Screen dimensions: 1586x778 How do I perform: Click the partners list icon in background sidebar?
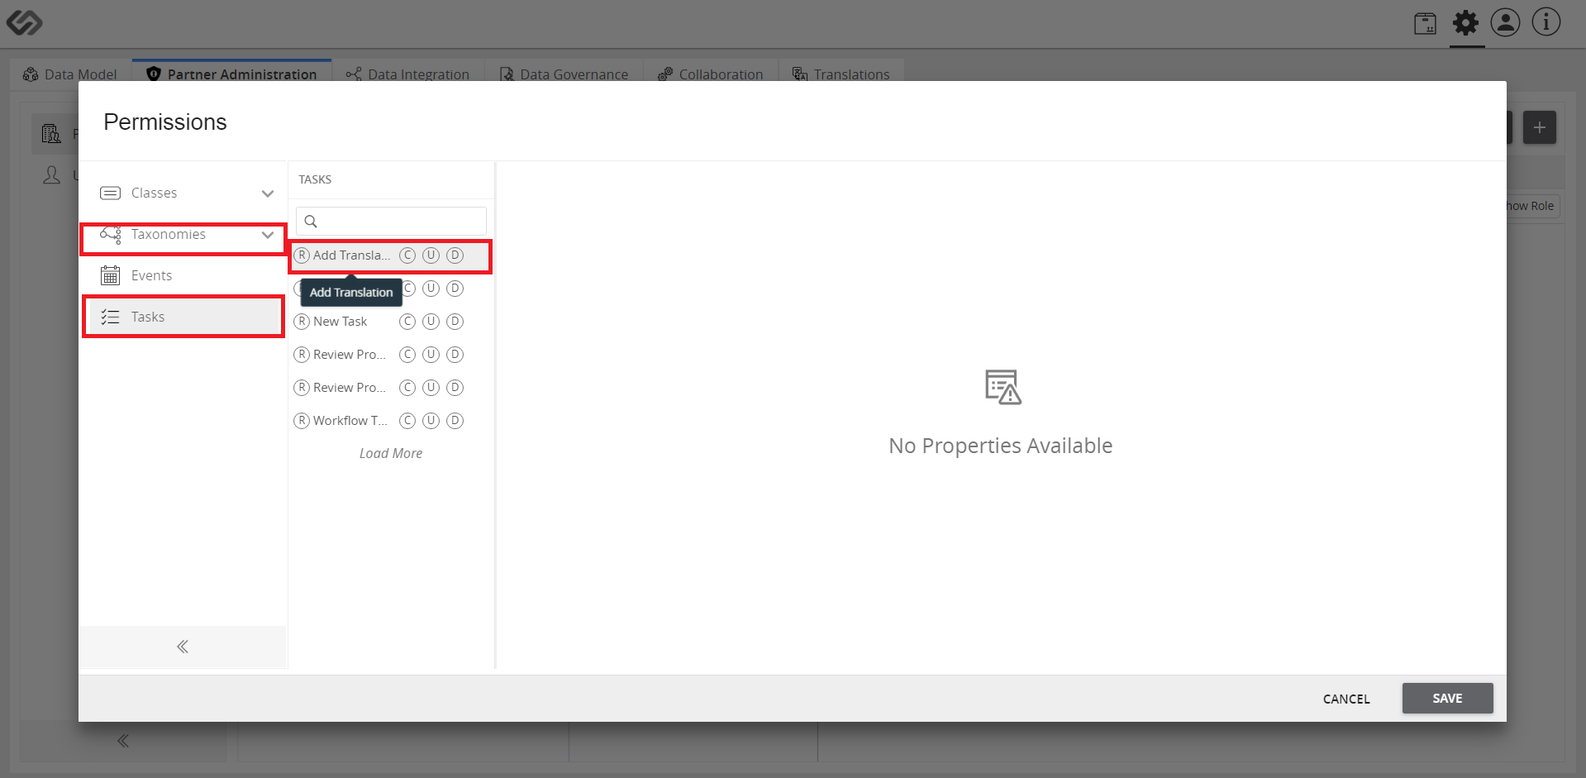point(51,134)
